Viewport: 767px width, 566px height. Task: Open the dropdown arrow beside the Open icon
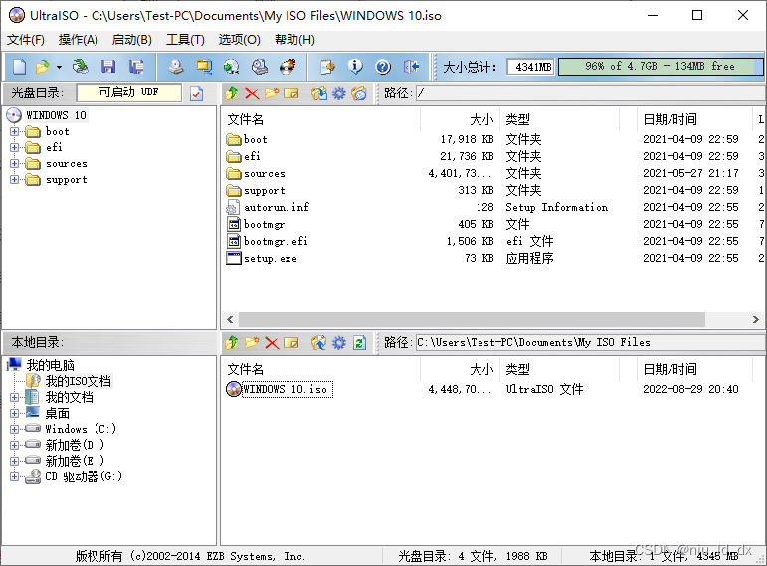pos(59,67)
